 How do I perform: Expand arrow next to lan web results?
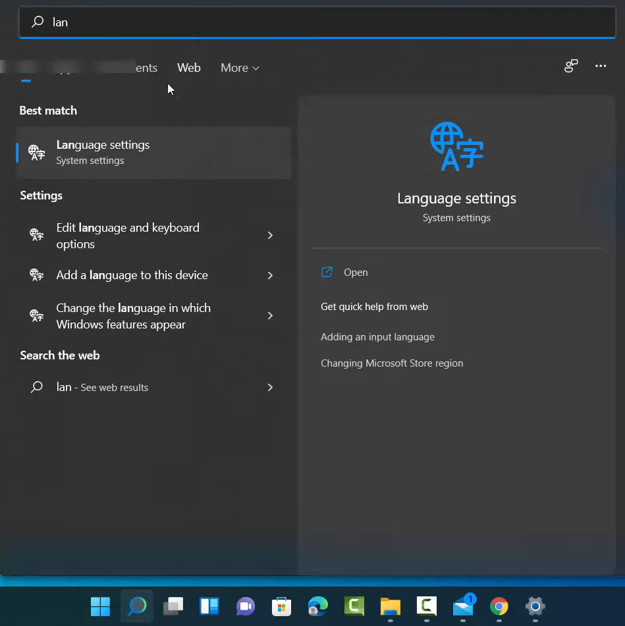[270, 388]
